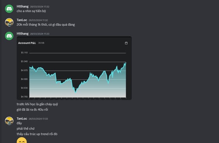Viewport: 219px width, 143px height.
Task: Select the message 'trước khi học là gần cháy quỹ'
Action: click(x=37, y=104)
